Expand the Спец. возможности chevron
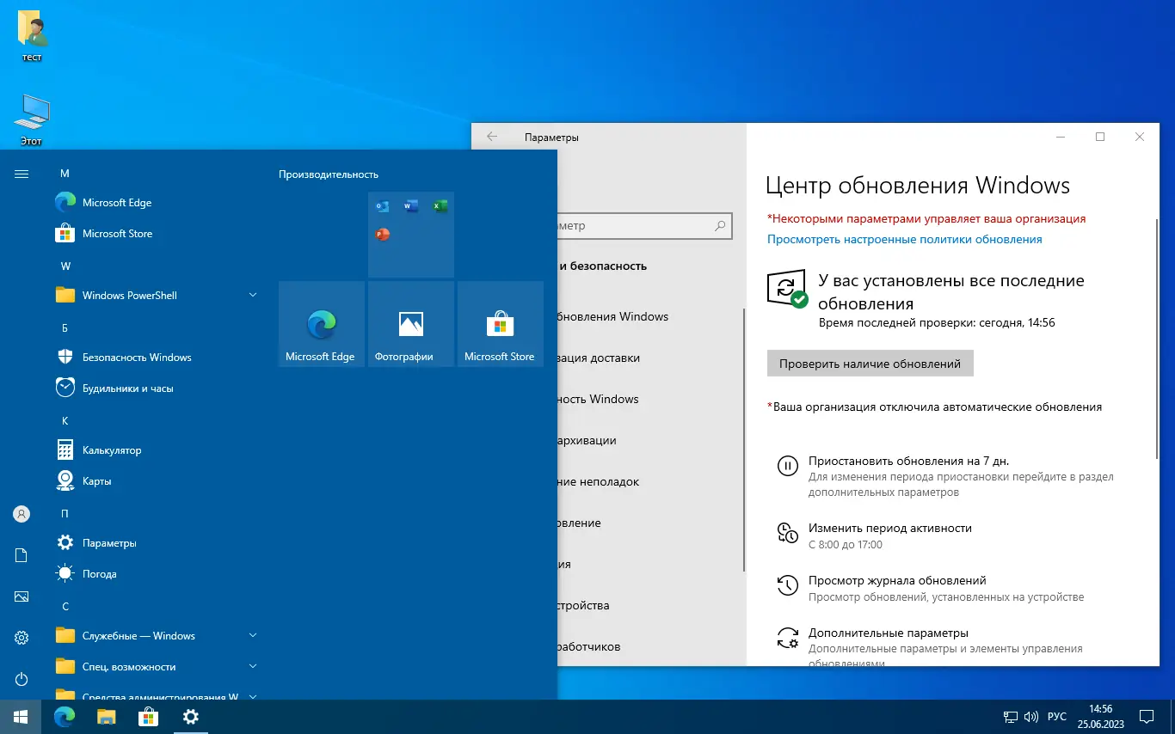 tap(253, 667)
